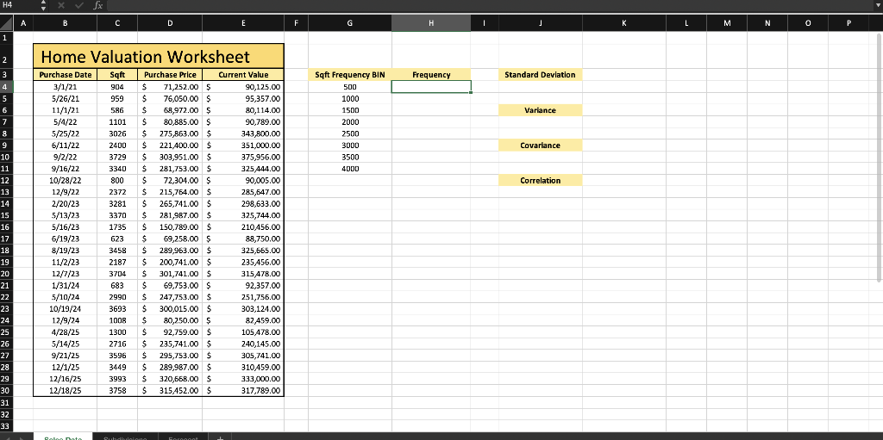Image resolution: width=883 pixels, height=440 pixels.
Task: Click the purchase price 275,863.00 cell
Action: (x=170, y=134)
